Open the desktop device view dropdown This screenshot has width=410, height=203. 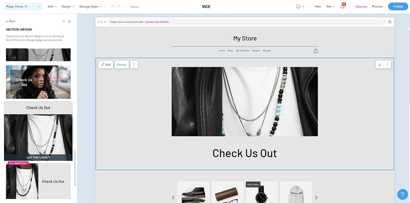(300, 7)
